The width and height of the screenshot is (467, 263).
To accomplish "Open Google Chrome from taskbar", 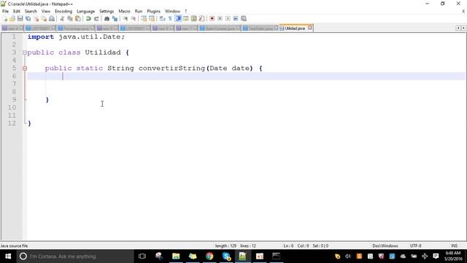I will [209, 256].
